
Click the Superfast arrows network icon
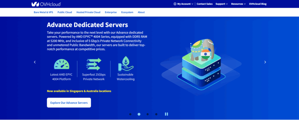click(x=93, y=64)
